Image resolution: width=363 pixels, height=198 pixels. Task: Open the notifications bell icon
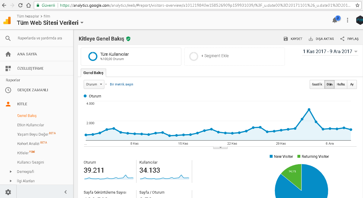[335, 20]
